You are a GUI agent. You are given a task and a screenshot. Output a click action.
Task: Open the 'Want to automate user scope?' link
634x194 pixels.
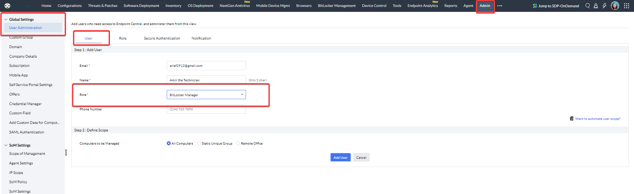click(x=597, y=119)
